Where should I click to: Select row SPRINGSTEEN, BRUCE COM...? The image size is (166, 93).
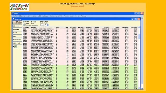pyautogui.click(x=80, y=74)
